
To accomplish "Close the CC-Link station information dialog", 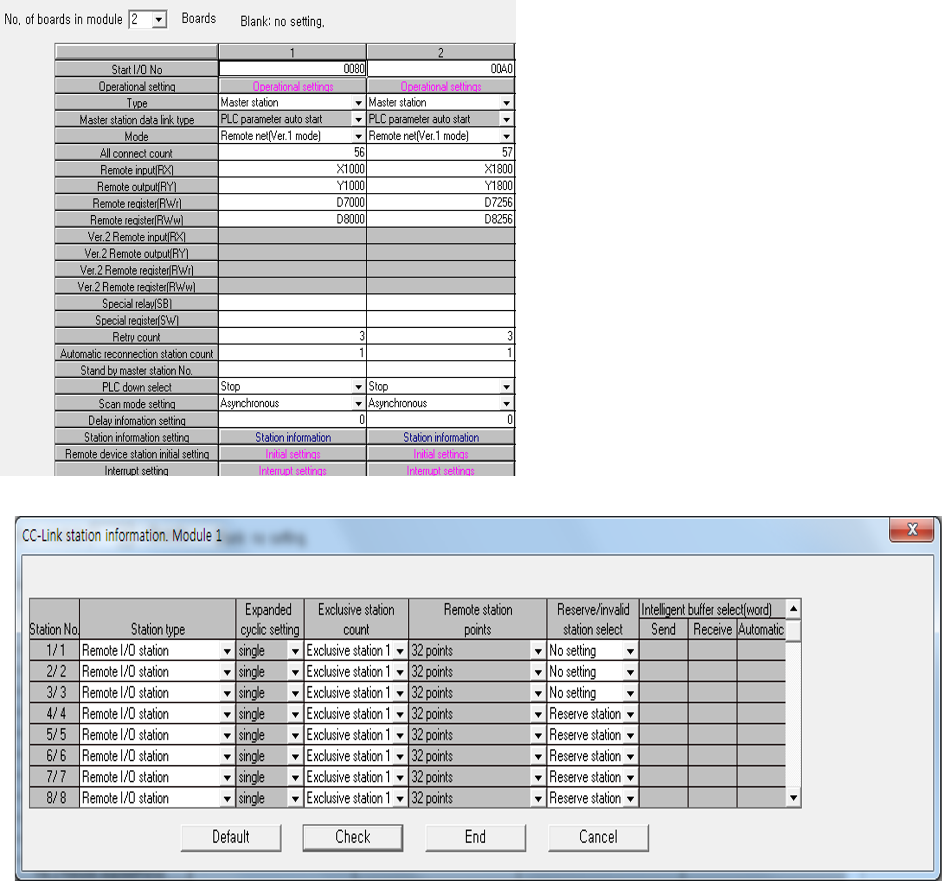I will pos(912,530).
